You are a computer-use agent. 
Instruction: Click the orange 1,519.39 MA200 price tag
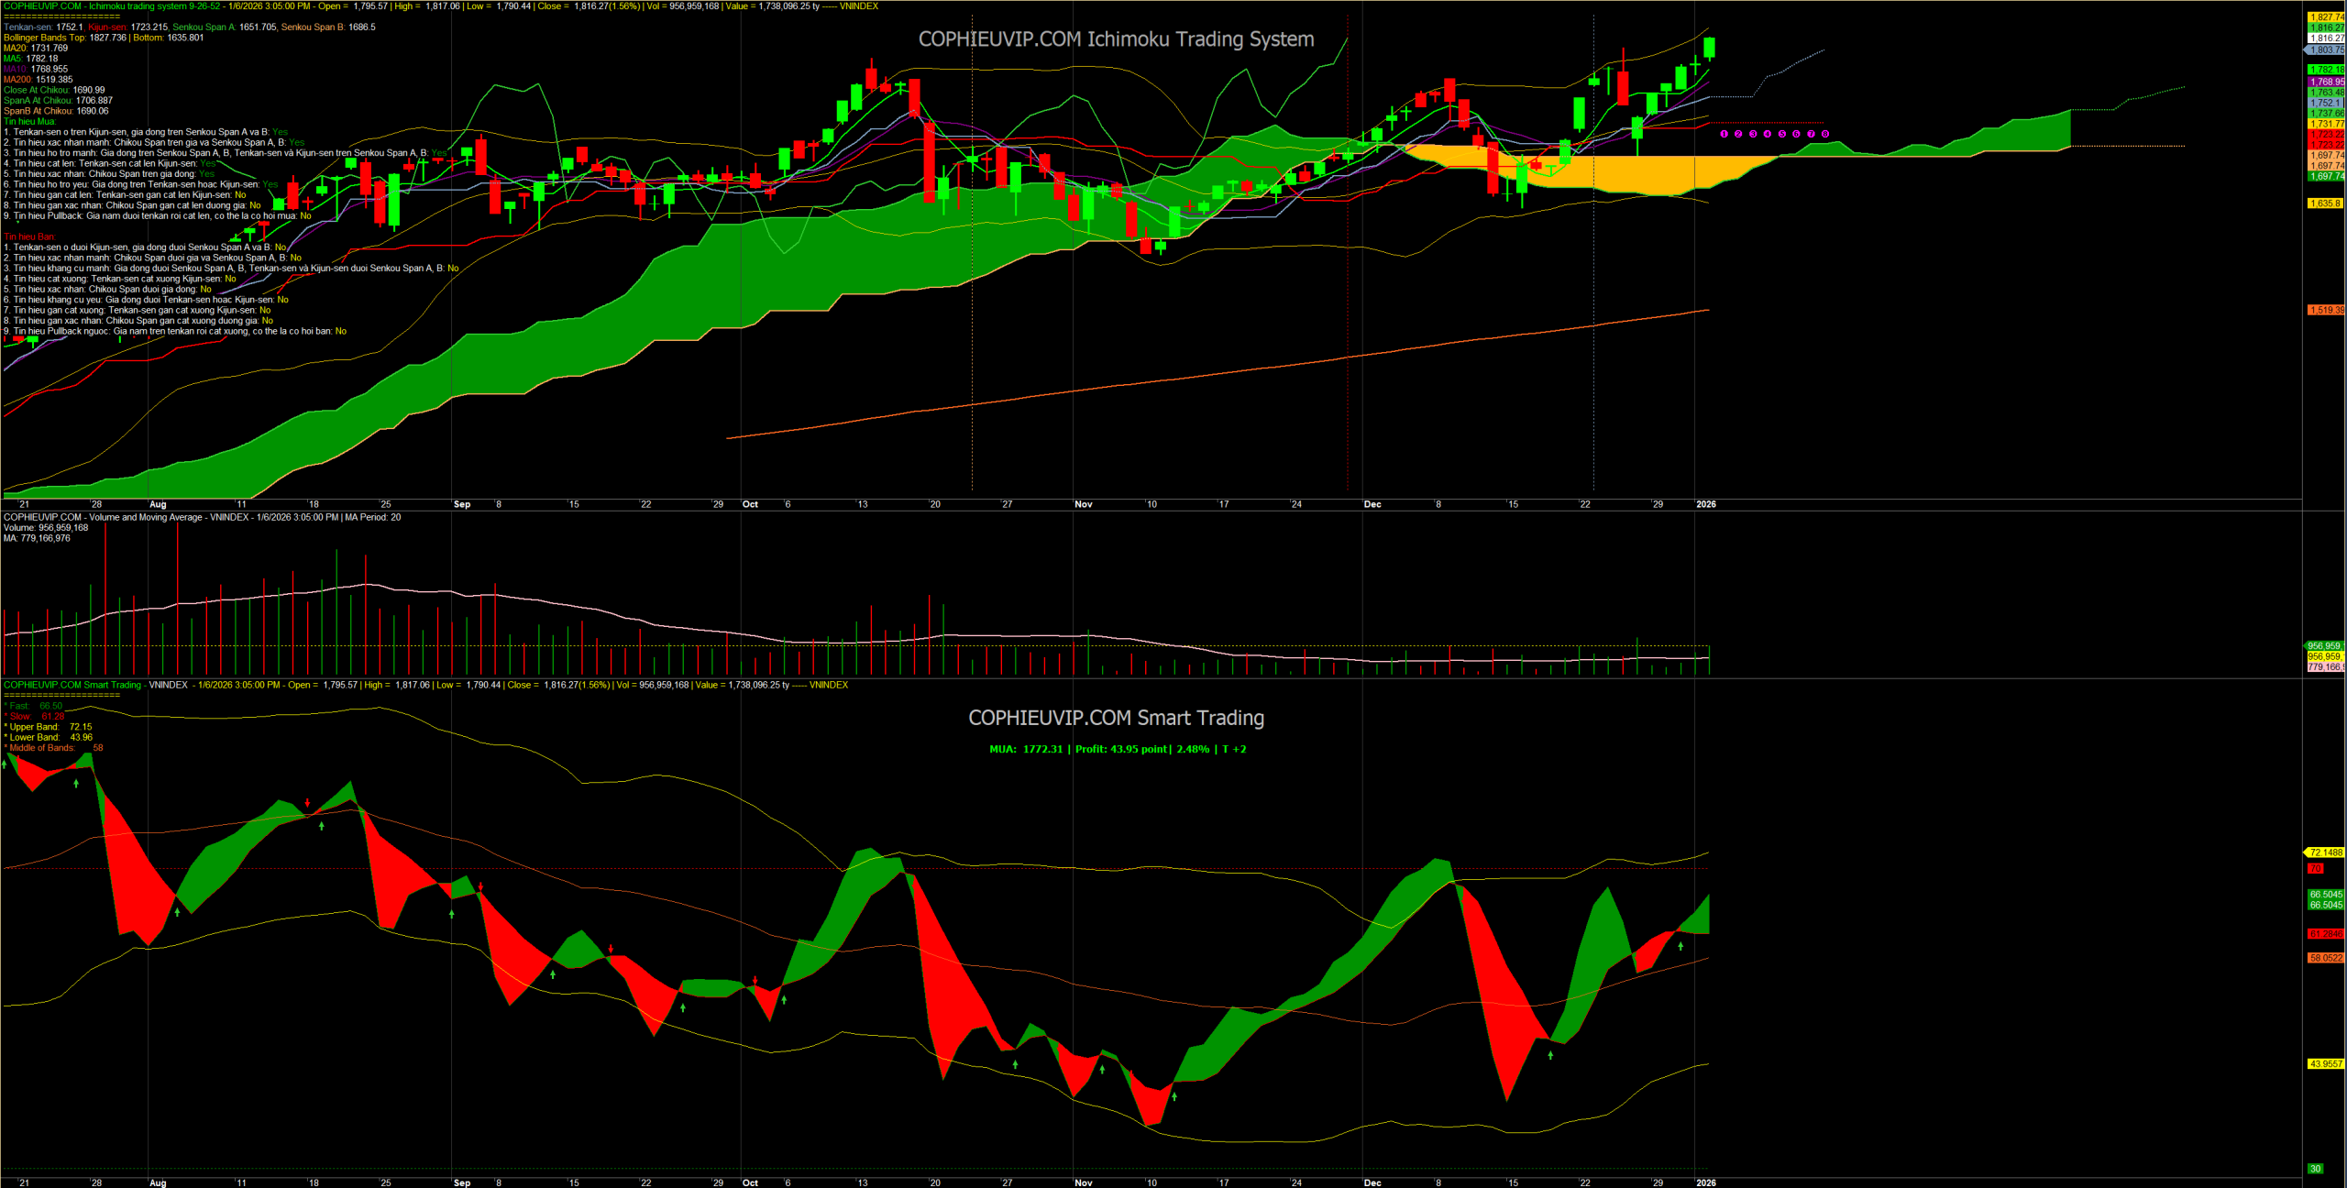[x=2326, y=310]
